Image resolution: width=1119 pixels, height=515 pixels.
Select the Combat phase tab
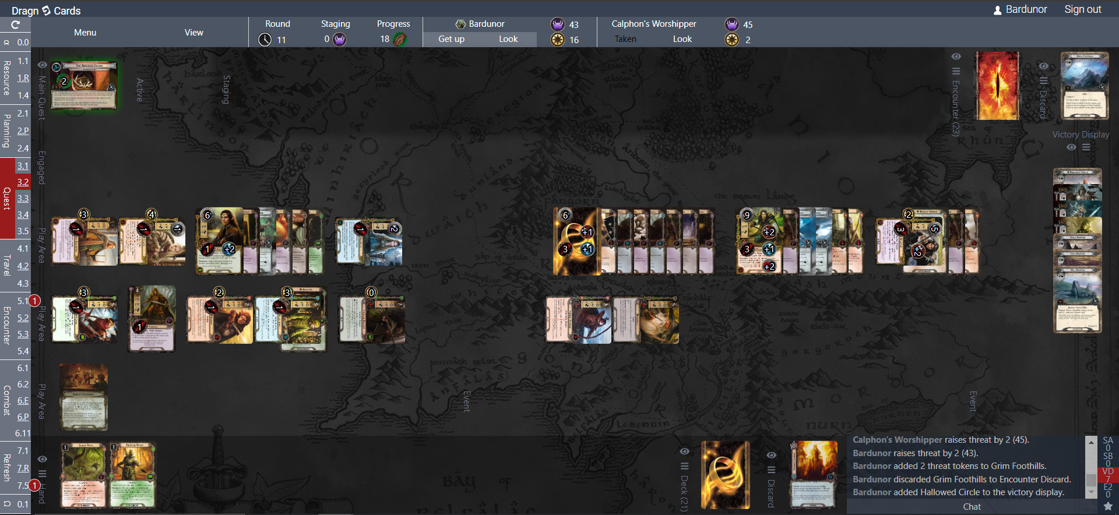click(6, 400)
